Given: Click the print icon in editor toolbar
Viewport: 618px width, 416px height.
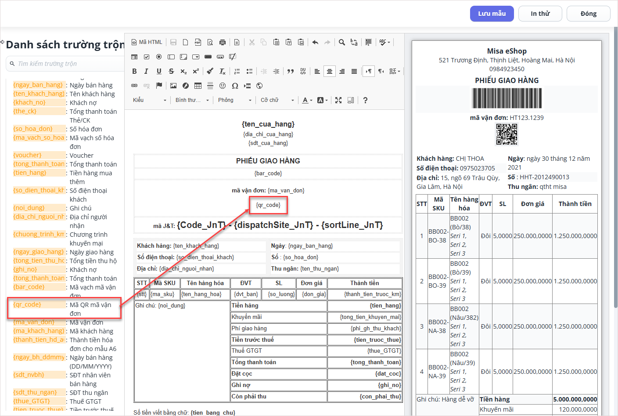Looking at the screenshot, I should (223, 42).
